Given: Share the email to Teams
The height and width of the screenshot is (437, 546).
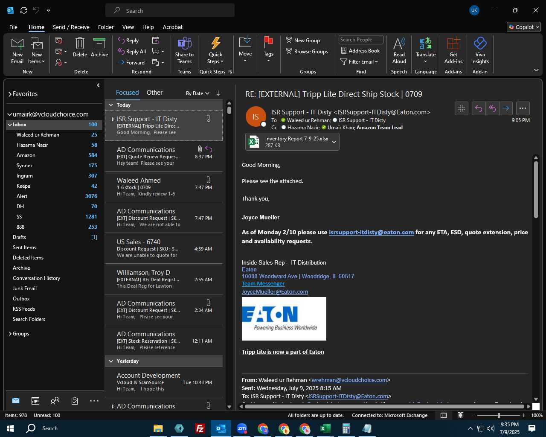Looking at the screenshot, I should pos(184,51).
